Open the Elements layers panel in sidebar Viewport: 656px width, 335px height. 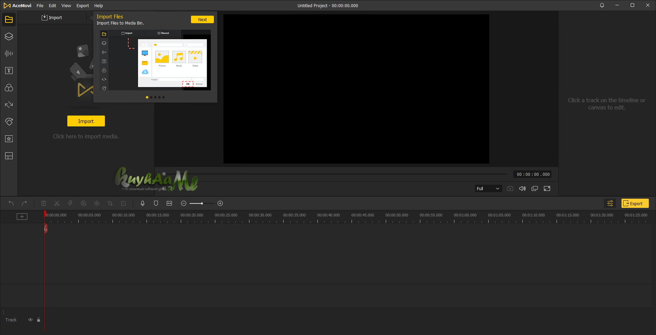point(9,36)
